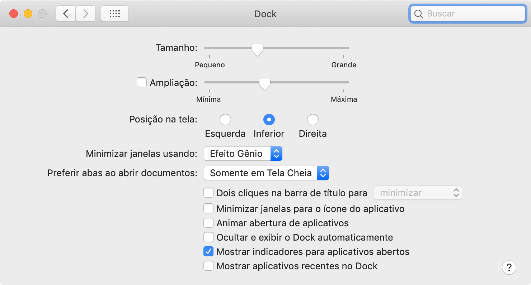531x285 pixels.
Task: Open the Somente em Tela Cheia dropdown
Action: [267, 173]
